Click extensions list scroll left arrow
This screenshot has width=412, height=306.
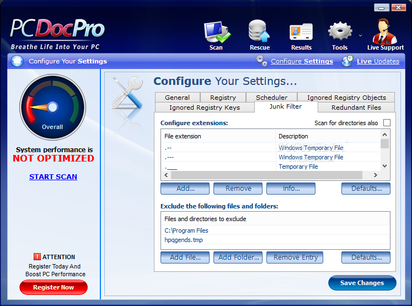[x=166, y=175]
